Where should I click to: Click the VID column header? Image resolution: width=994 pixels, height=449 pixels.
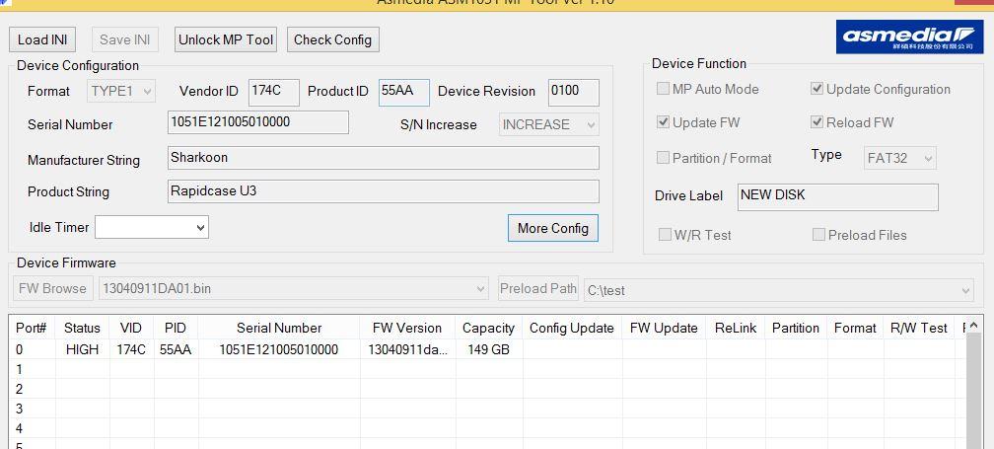click(131, 328)
